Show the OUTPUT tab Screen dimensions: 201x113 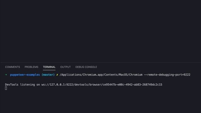click(65, 67)
